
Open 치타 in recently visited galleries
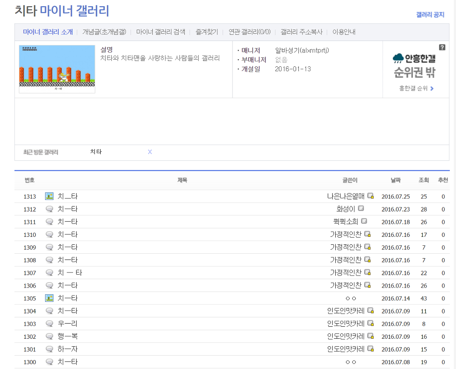pyautogui.click(x=96, y=152)
